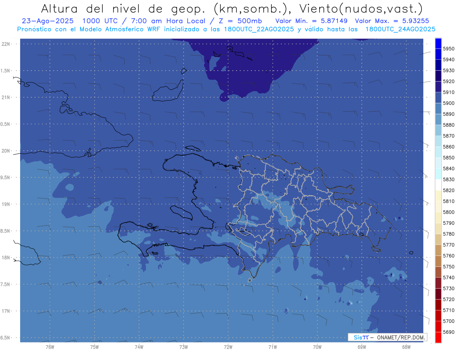Click the '7:00 am Hora Local' text
The height and width of the screenshot is (352, 456).
coord(167,21)
